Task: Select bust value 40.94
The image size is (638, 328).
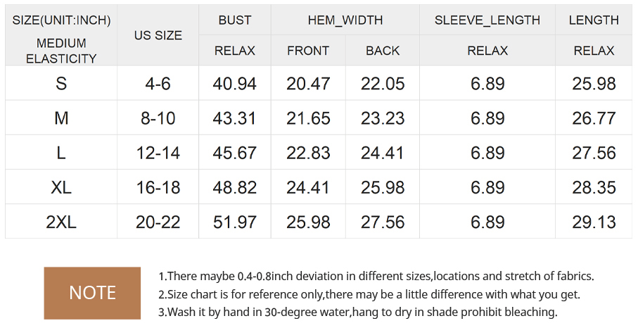Action: point(235,84)
